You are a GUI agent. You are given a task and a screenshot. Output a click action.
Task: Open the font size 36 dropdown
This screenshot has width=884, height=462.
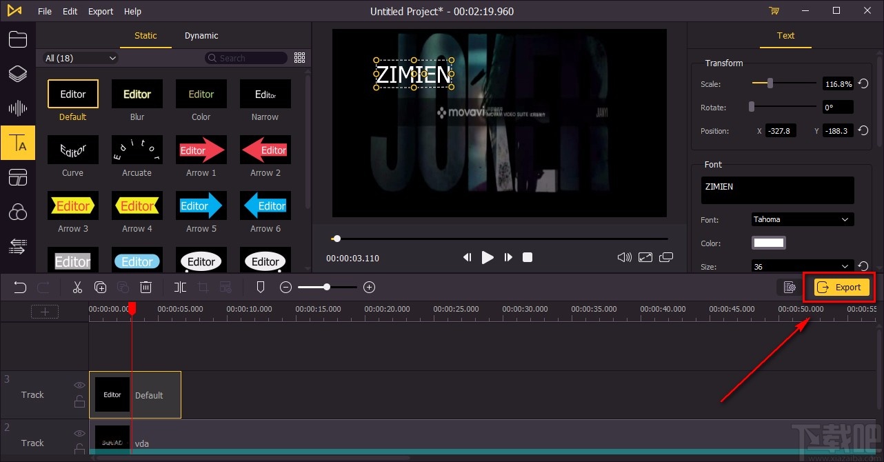coord(803,266)
